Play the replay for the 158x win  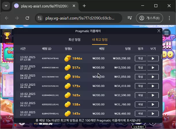tap(153, 104)
